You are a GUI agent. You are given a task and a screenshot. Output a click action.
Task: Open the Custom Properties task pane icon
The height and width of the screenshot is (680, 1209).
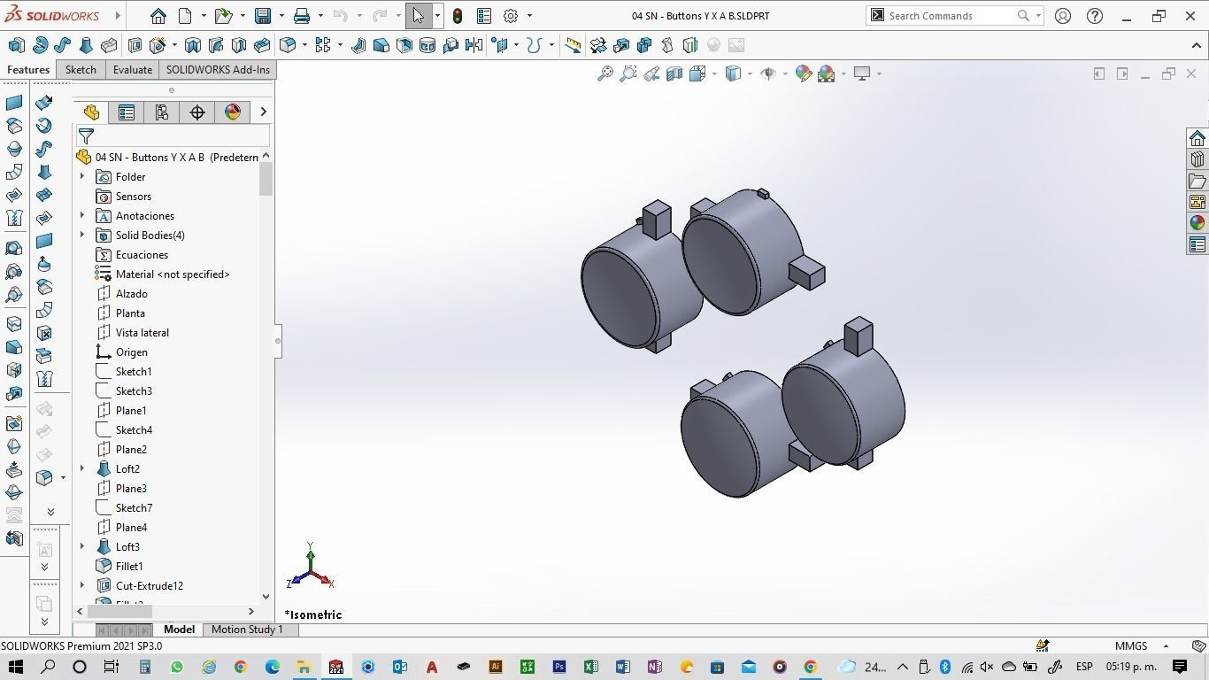[x=1197, y=244]
